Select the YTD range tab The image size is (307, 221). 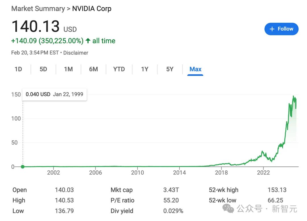coord(119,69)
